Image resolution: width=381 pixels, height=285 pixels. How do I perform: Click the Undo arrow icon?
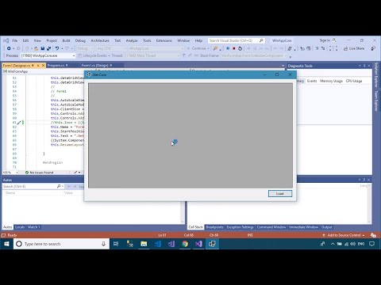click(x=57, y=48)
